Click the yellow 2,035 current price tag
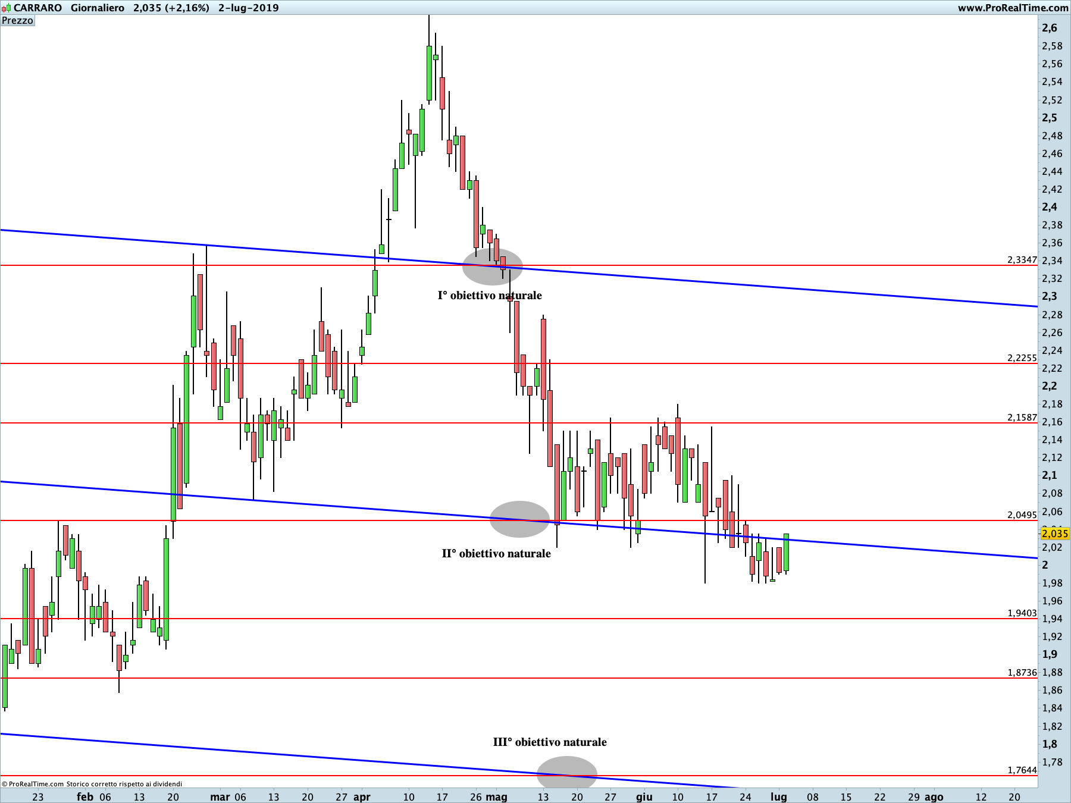Viewport: 1071px width, 803px height. pyautogui.click(x=1055, y=534)
